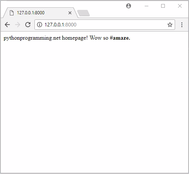Reload the page with the refresh icon
189x174 pixels.
[28, 25]
